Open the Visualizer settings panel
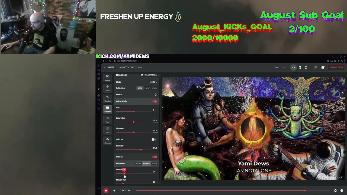The image size is (347, 195). pyautogui.click(x=108, y=99)
